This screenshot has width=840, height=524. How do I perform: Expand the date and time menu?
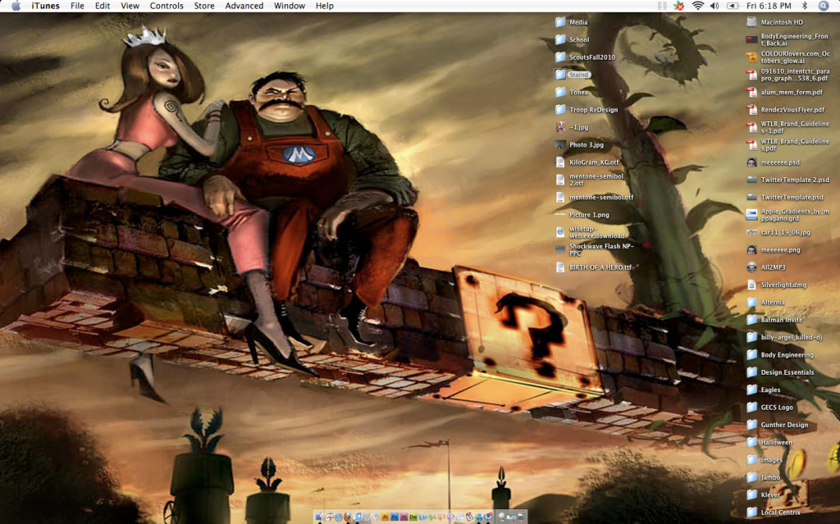coord(769,6)
